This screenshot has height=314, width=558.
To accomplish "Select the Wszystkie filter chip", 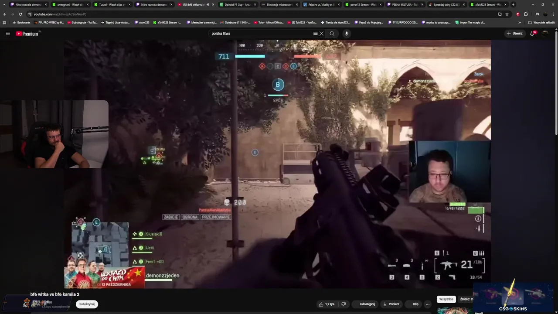I will tap(446, 299).
